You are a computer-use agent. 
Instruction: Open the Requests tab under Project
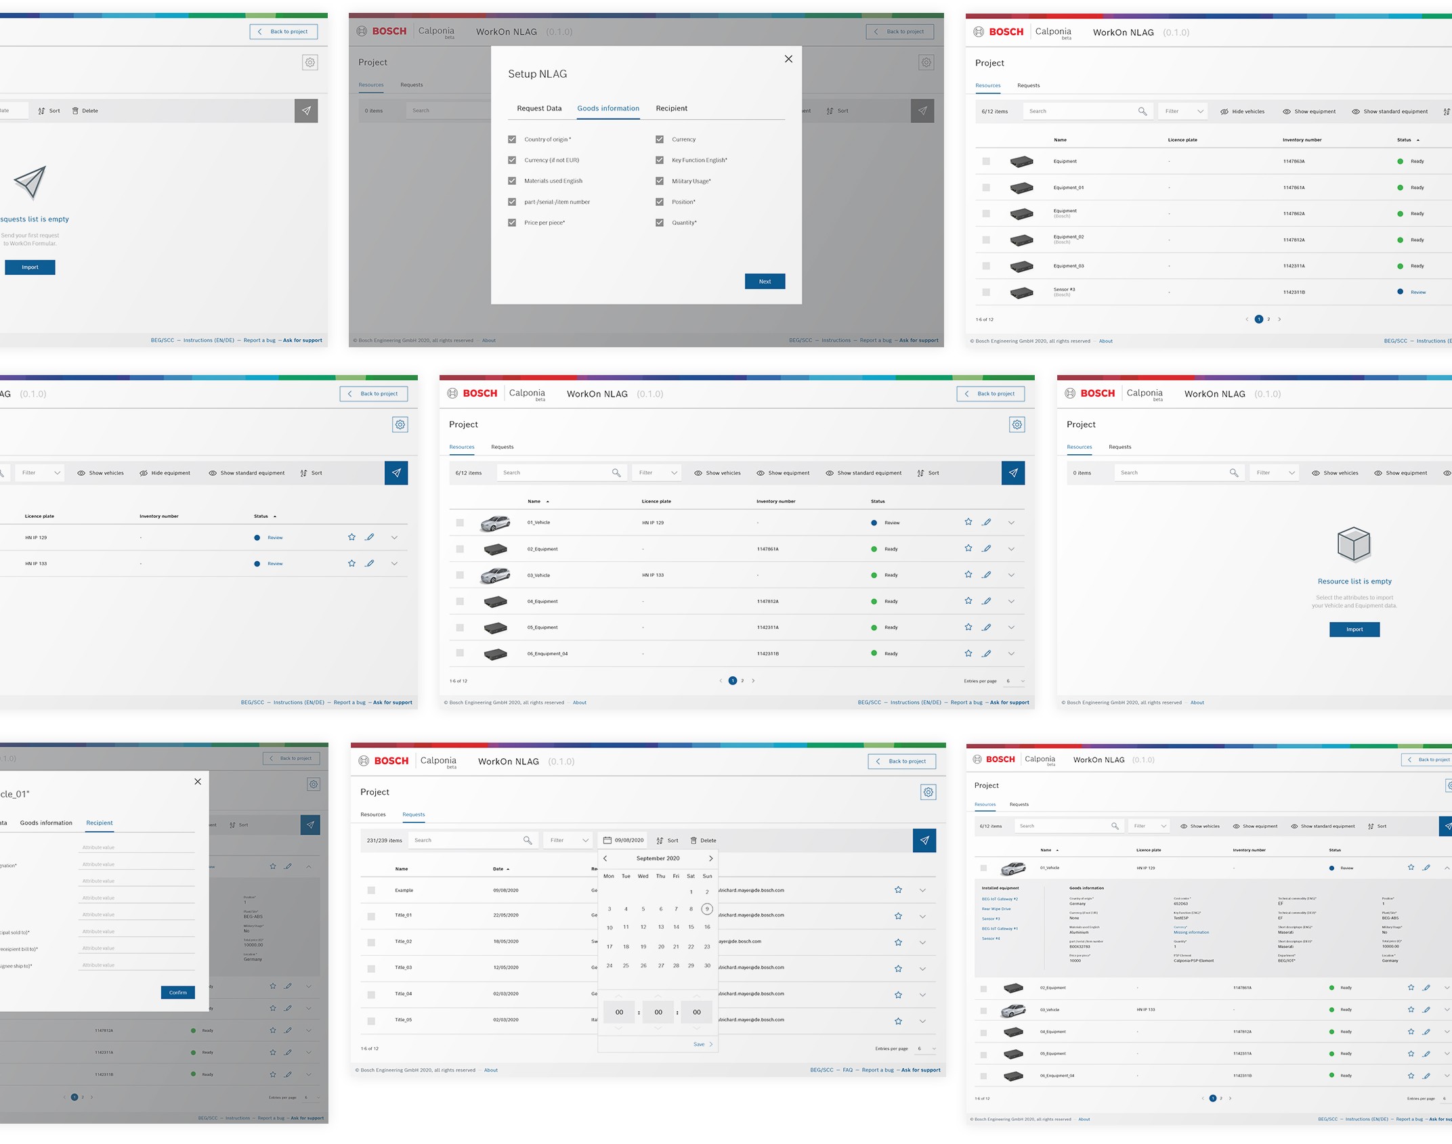pyautogui.click(x=502, y=447)
